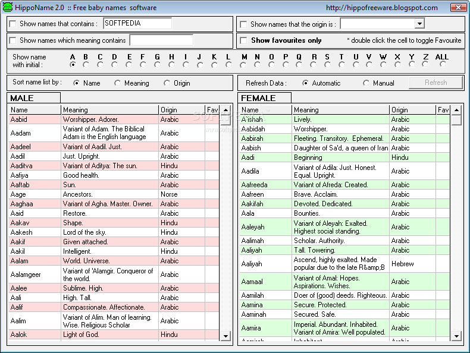
Task: Select male name 'Aalok'
Action: pyautogui.click(x=35, y=335)
